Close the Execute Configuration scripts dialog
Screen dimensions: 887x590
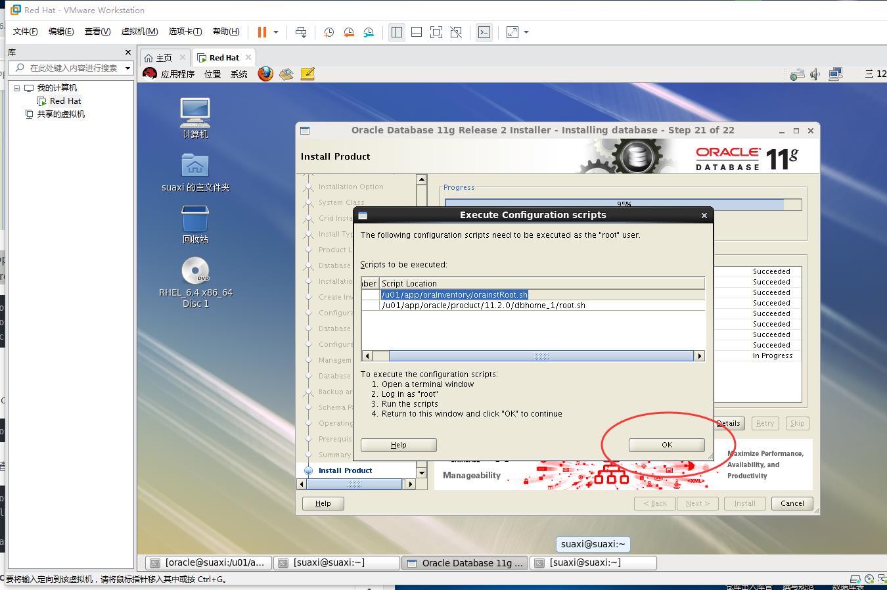pos(704,215)
